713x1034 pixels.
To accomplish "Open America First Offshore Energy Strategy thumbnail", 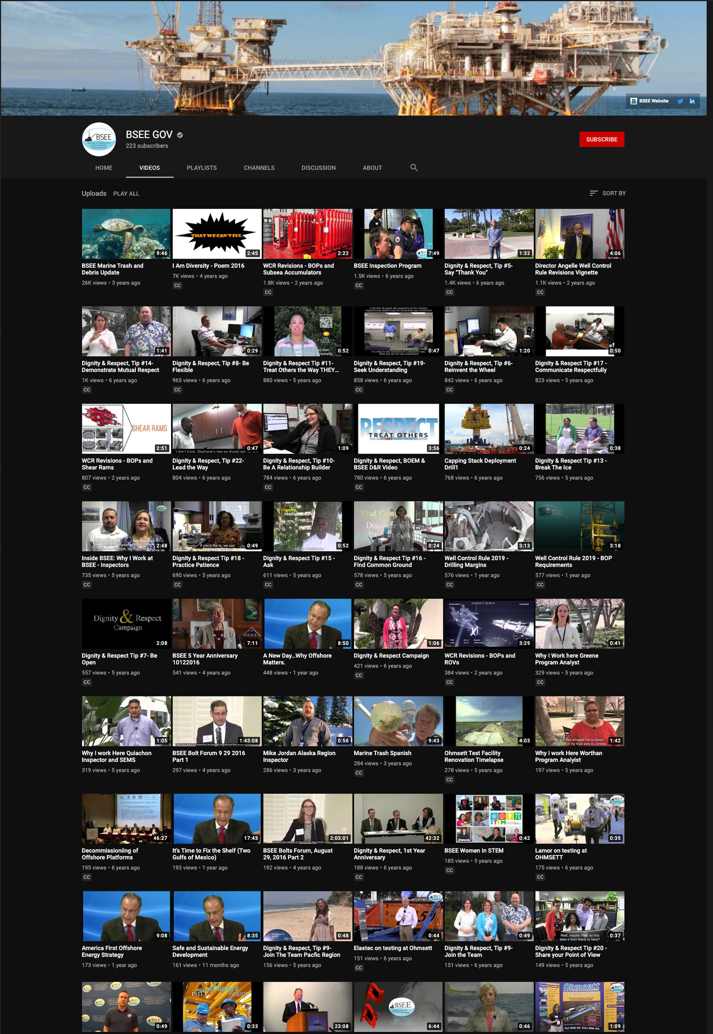I will pyautogui.click(x=126, y=916).
